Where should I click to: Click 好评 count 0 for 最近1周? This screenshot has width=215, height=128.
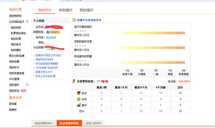click(x=102, y=93)
